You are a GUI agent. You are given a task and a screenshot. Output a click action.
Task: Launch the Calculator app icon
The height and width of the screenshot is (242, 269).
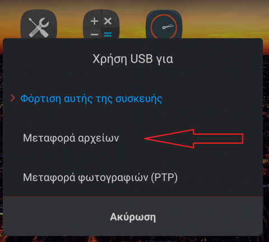pos(101,24)
